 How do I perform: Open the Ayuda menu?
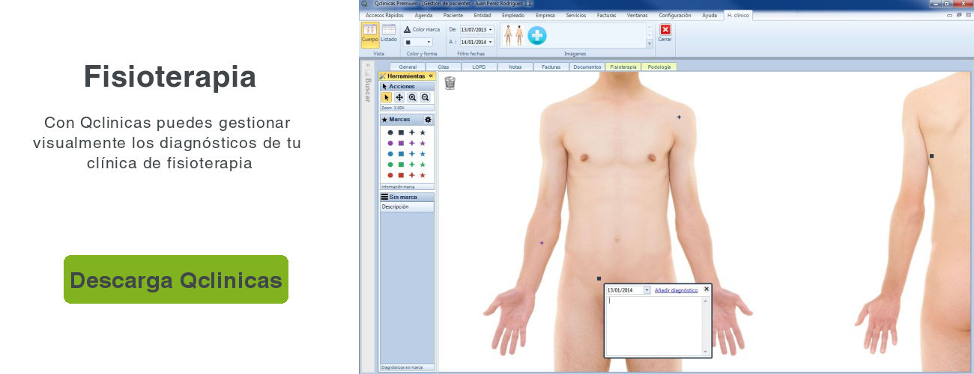[710, 15]
